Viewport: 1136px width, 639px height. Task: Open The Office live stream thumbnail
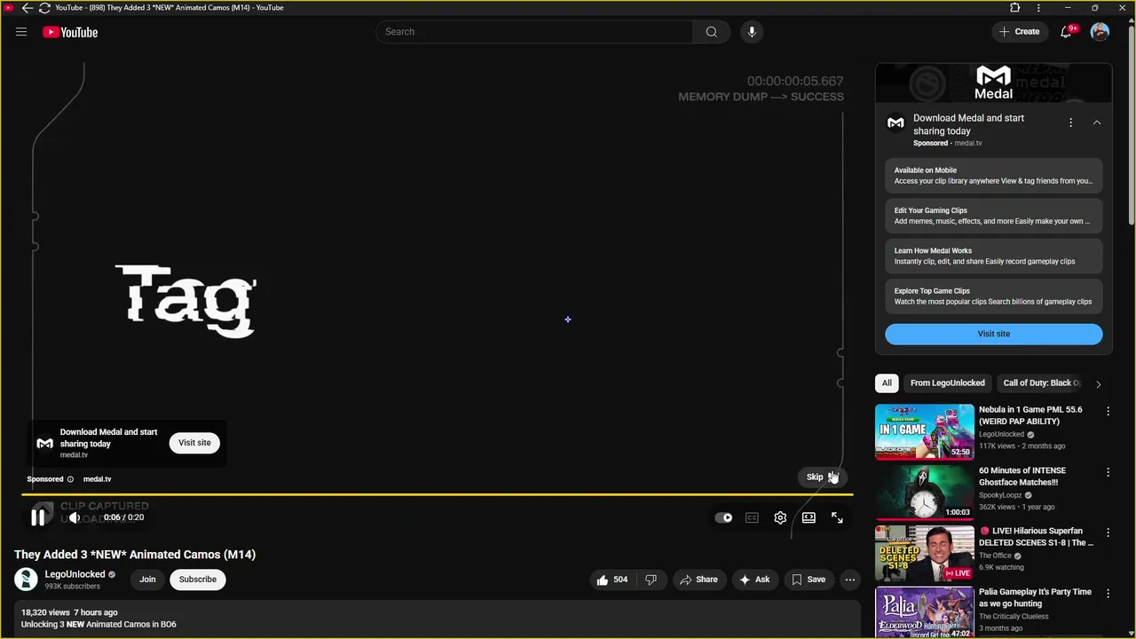(925, 553)
